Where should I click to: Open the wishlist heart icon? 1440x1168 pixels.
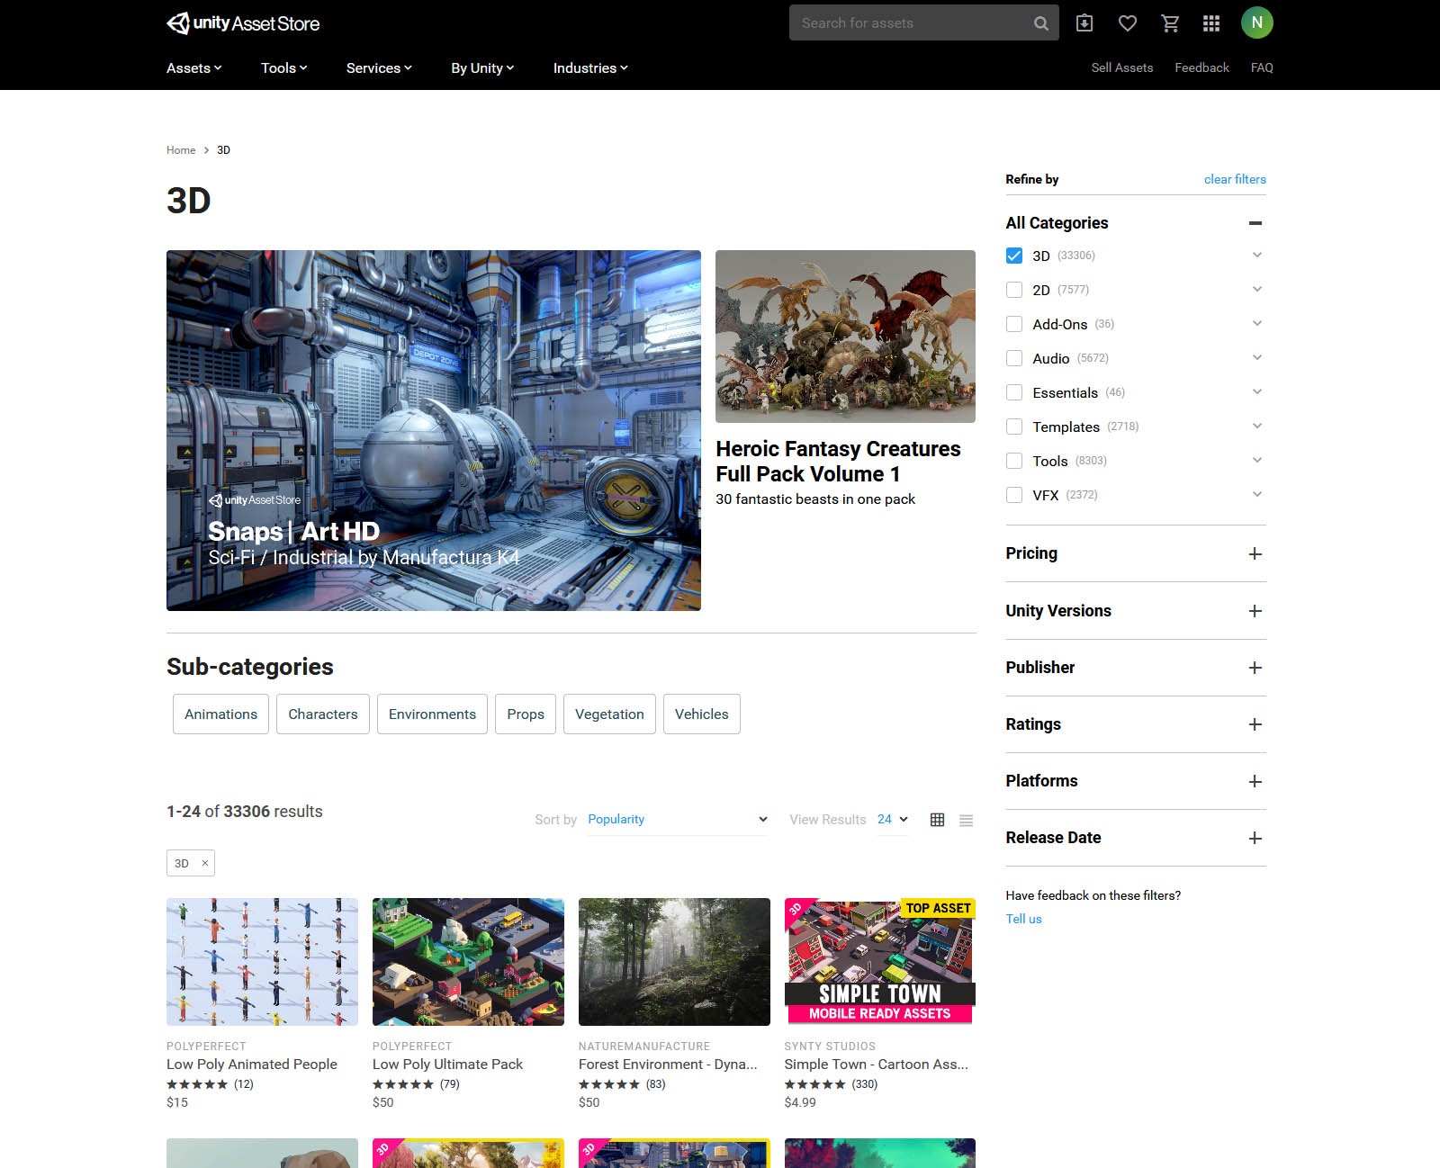[1127, 23]
